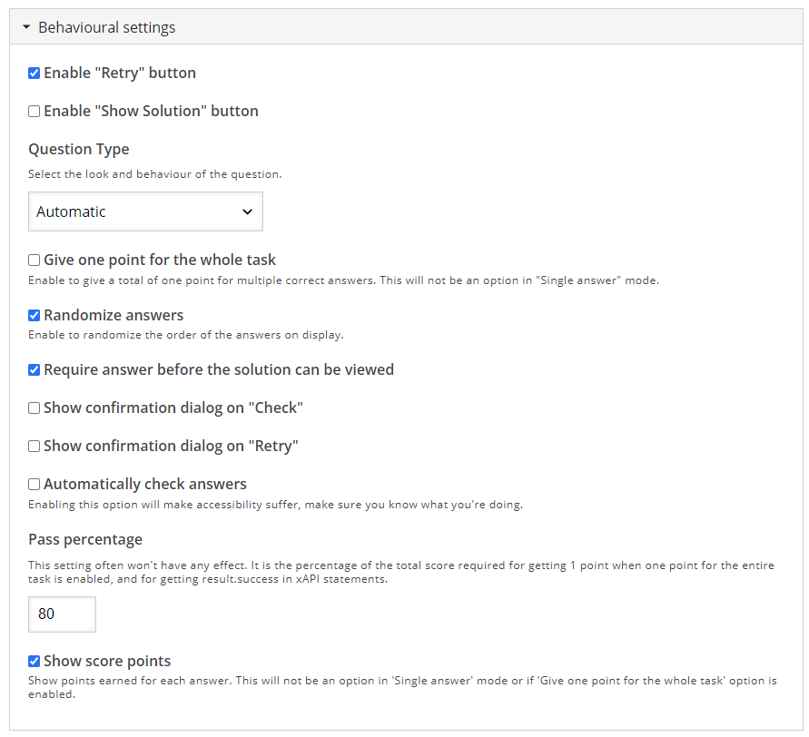Disable the Enable "Retry" button checkbox
Image resolution: width=809 pixels, height=737 pixels.
click(x=35, y=74)
